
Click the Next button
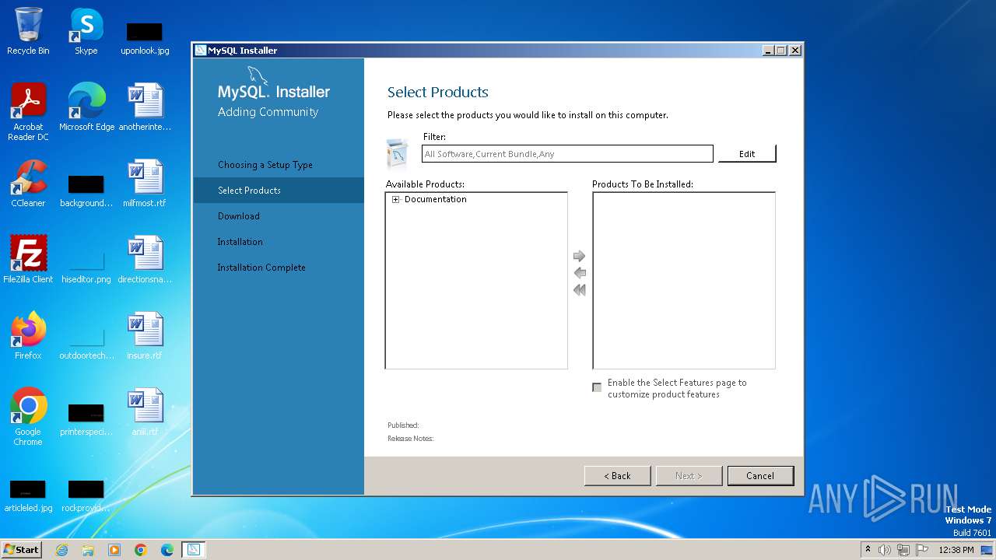coord(689,476)
